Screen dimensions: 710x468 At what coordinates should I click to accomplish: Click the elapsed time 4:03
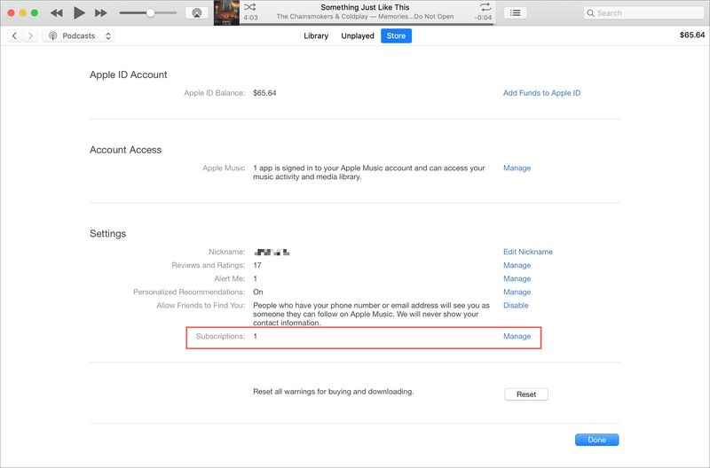coord(250,18)
